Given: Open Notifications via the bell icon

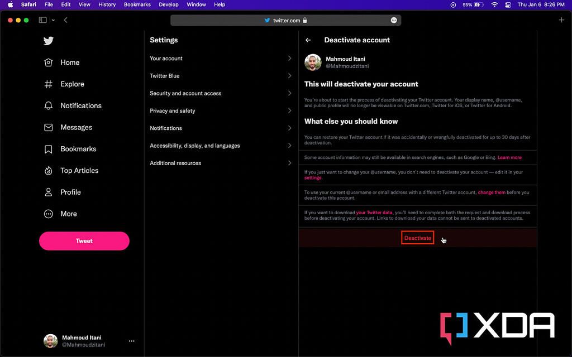Looking at the screenshot, I should [x=49, y=105].
